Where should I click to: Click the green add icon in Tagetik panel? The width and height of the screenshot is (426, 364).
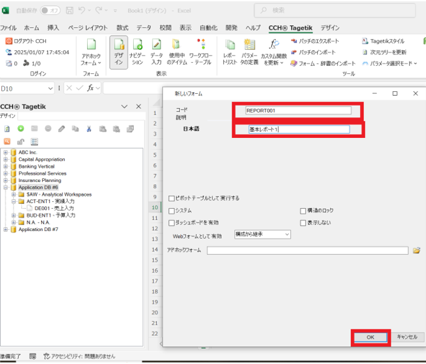point(21,128)
